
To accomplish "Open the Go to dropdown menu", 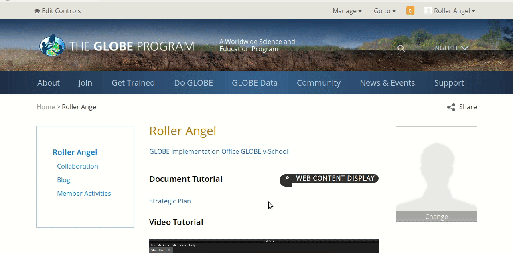I will pos(385,11).
